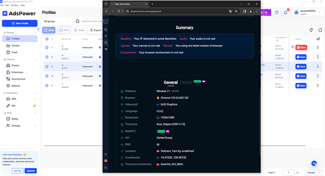The height and width of the screenshot is (176, 325).
Task: Toggle the browser side panel icon
Action: pyautogui.click(x=244, y=11)
